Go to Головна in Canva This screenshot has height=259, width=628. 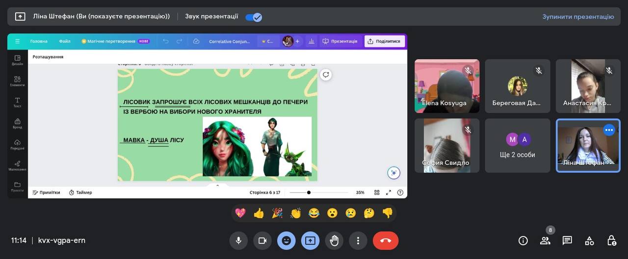(x=39, y=41)
